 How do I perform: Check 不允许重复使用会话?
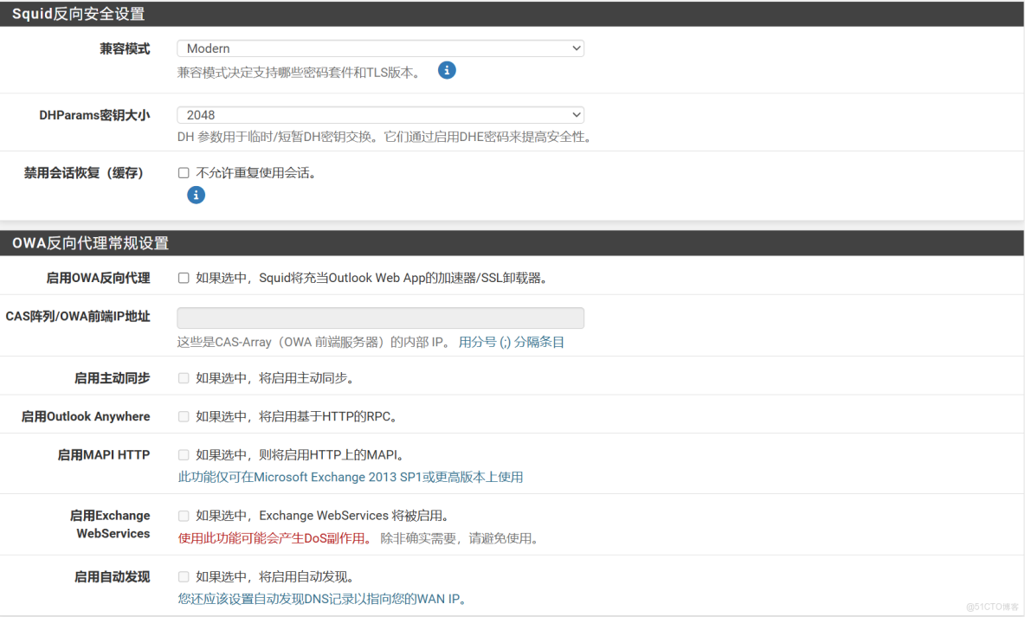(x=183, y=172)
